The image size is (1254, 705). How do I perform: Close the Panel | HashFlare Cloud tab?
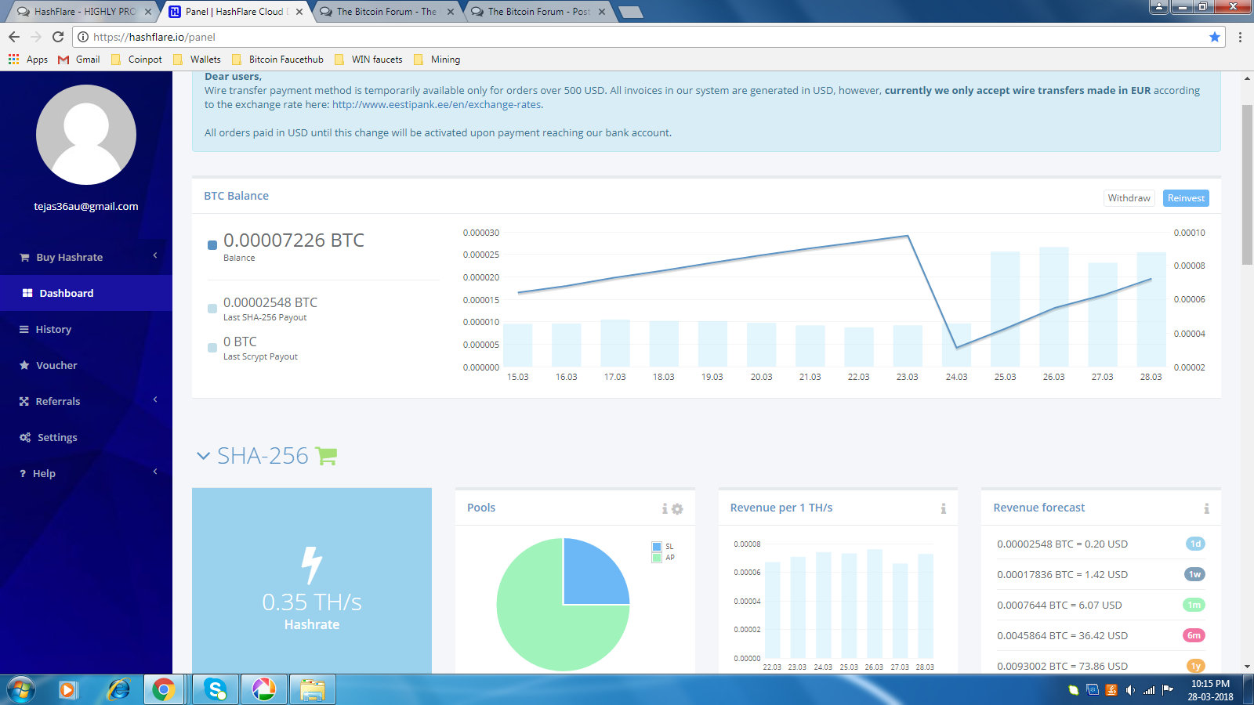tap(299, 12)
